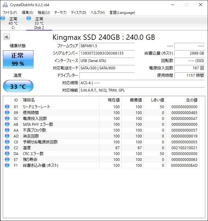Open the テーマ(T) menu
This screenshot has height=221, width=208.
(60, 13)
